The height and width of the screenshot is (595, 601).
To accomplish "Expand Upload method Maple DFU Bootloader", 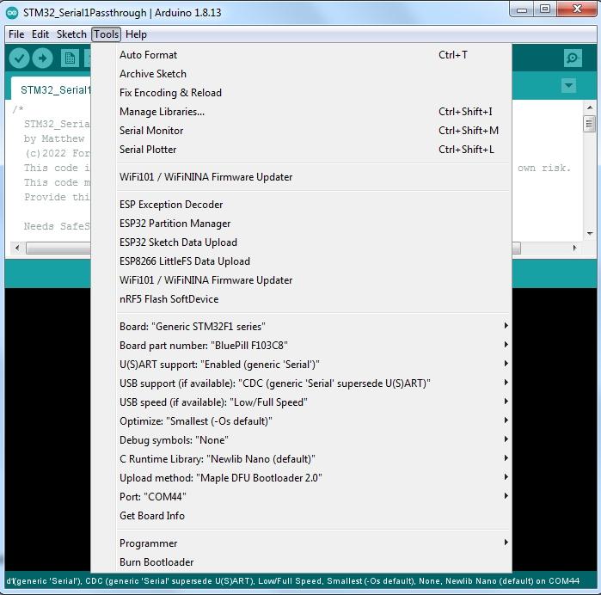I will (x=301, y=478).
